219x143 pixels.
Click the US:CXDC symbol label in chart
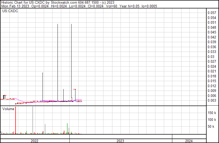10,11
